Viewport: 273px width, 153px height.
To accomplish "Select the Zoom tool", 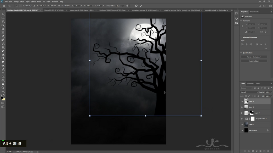I will coord(3,88).
